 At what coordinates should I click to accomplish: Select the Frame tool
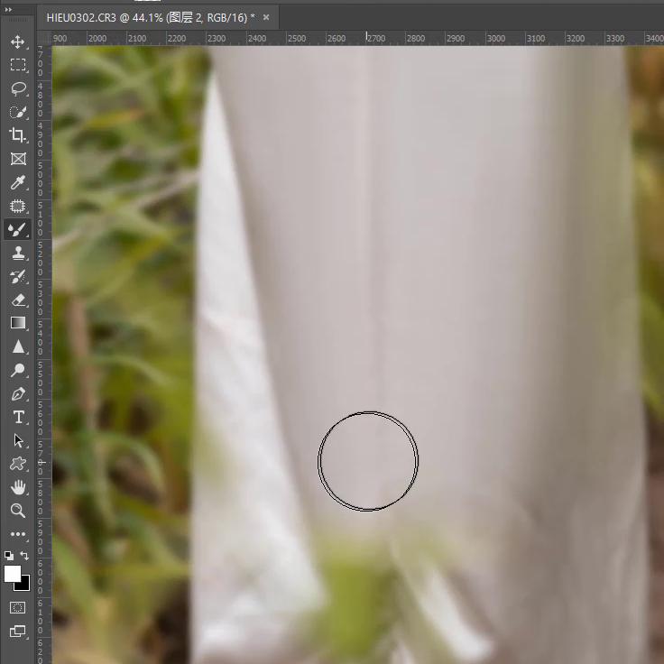[18, 159]
